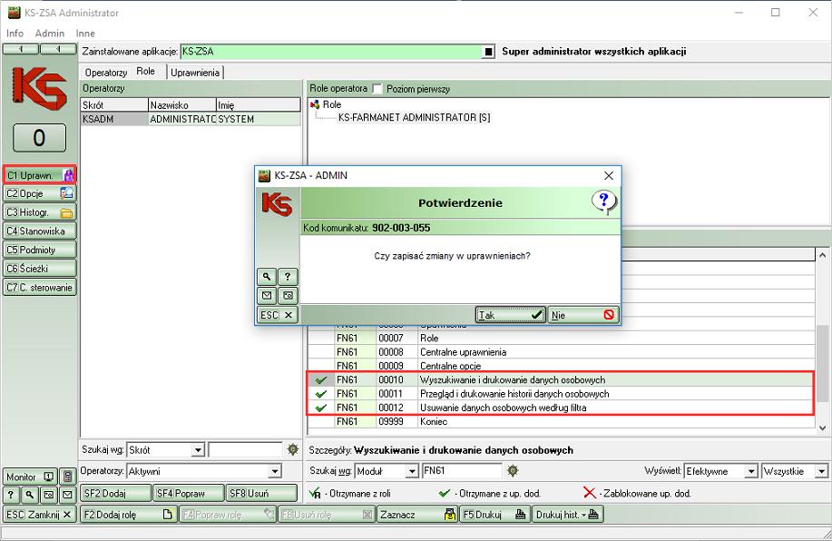Click the help question mark icon in the bottom-left toolbar
The width and height of the screenshot is (832, 541).
pos(11,496)
